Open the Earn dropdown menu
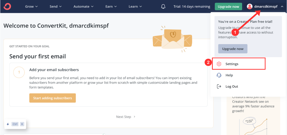This screenshot has height=135, width=287. coord(111,6)
